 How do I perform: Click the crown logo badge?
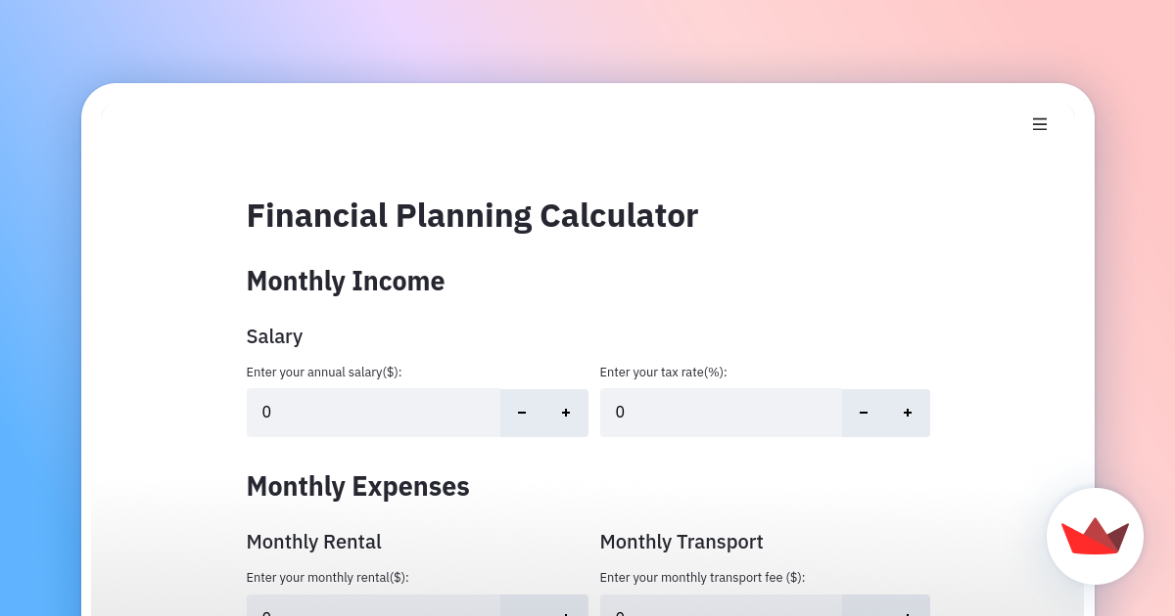pyautogui.click(x=1095, y=536)
